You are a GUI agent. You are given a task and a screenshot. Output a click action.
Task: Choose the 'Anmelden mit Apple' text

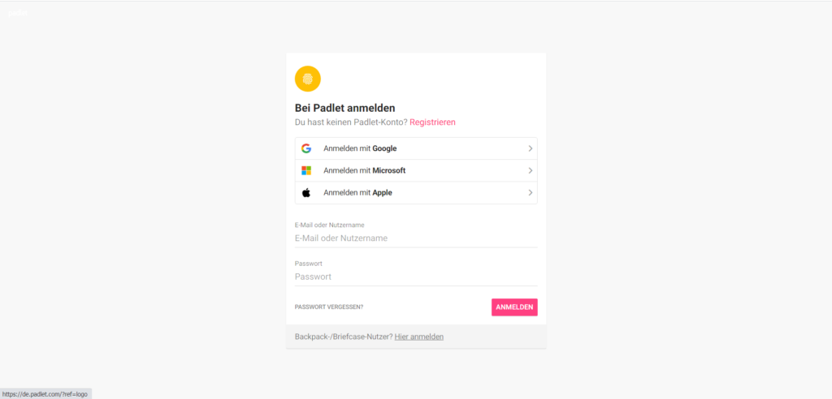(x=357, y=193)
